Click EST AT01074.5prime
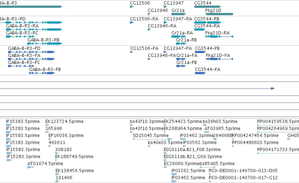Image resolution: width=299 pixels, height=183 pixels. click(x=45, y=164)
